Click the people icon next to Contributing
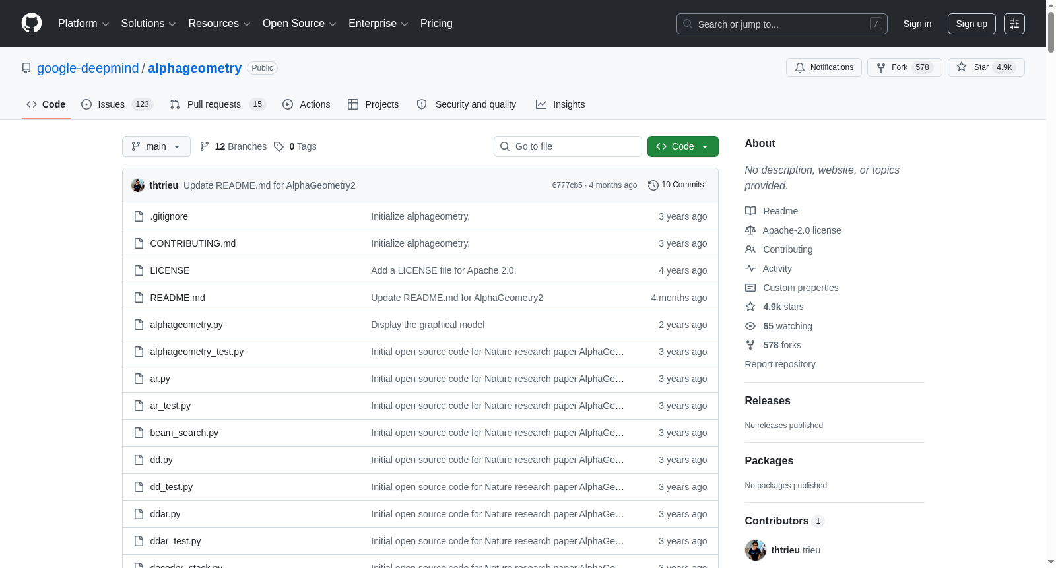The height and width of the screenshot is (568, 1056). (750, 249)
